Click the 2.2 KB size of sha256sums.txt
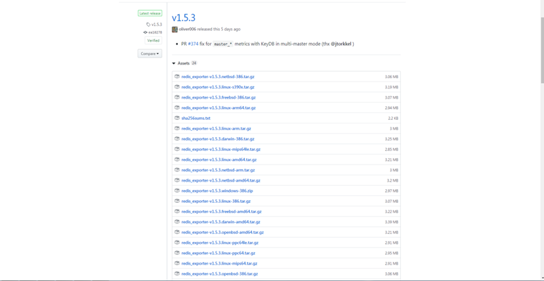Viewport: 544px width, 281px height. click(x=393, y=119)
